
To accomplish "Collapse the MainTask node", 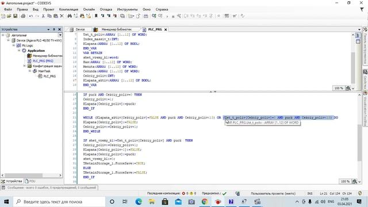I will pos(30,71).
